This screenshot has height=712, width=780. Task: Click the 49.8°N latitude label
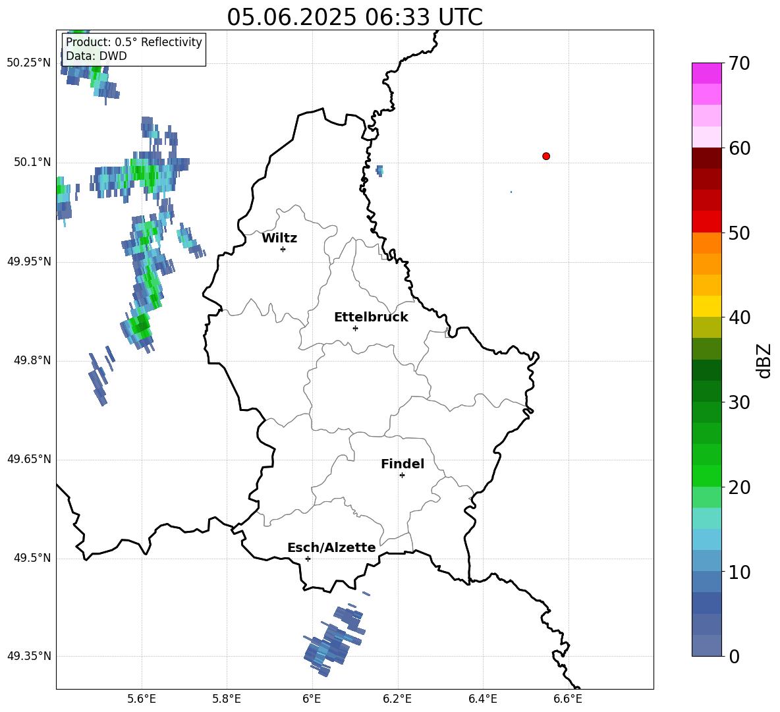click(x=33, y=360)
